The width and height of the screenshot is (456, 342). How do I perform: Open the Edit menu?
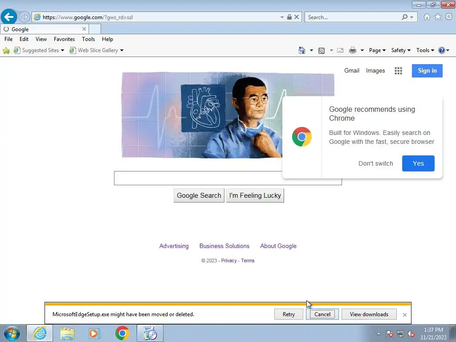(24, 39)
